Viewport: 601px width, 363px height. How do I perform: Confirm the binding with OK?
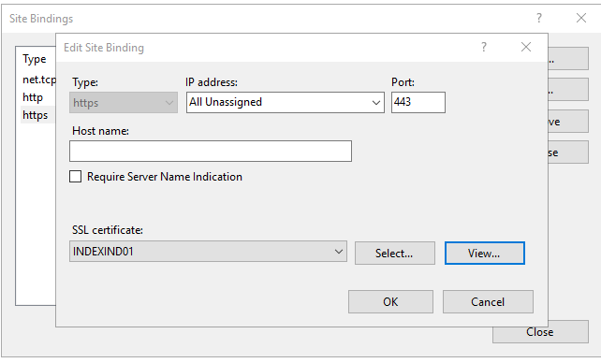click(390, 302)
